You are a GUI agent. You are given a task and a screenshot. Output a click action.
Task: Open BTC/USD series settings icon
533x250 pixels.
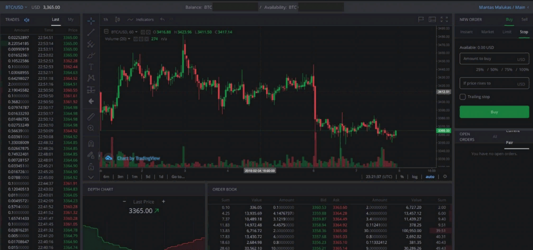[x=149, y=32]
